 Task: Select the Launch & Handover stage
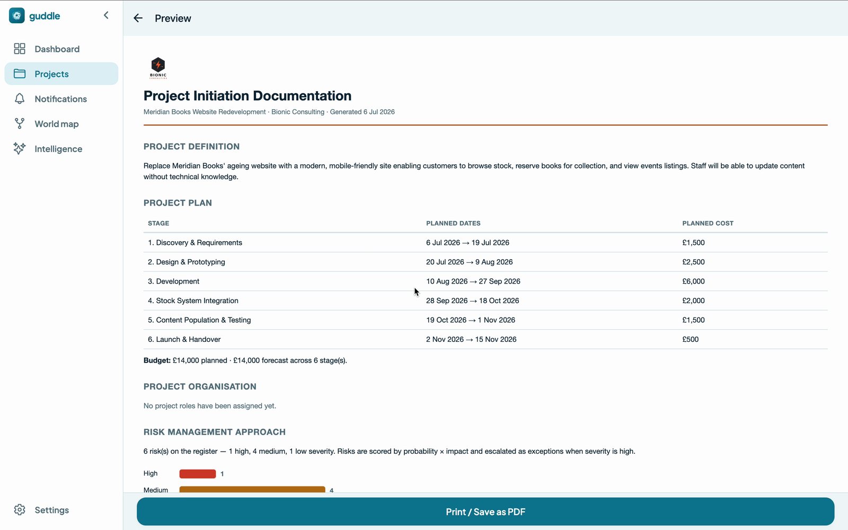point(485,339)
